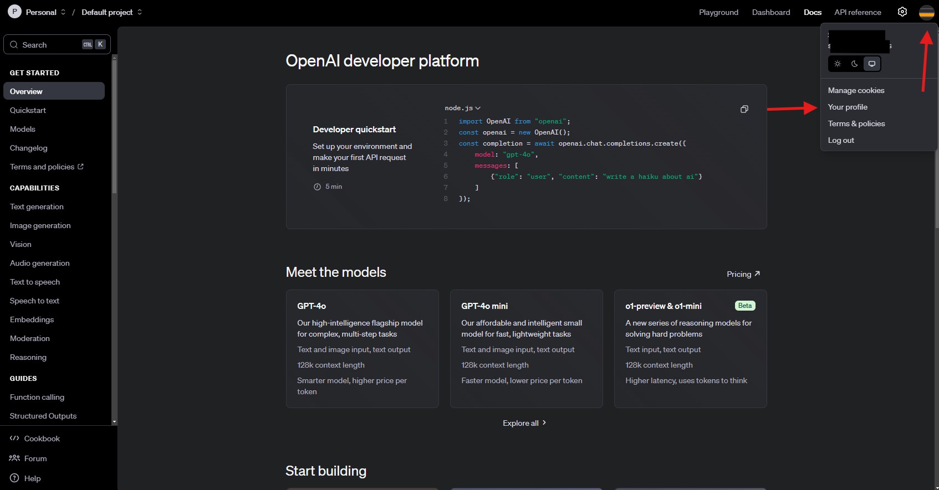The height and width of the screenshot is (490, 939).
Task: Switch to dark theme
Action: pyautogui.click(x=854, y=64)
